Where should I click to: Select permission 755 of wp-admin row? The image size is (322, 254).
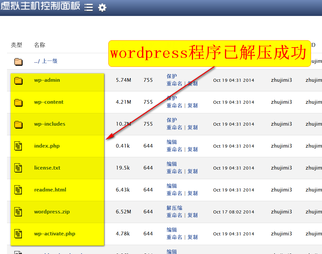148,80
